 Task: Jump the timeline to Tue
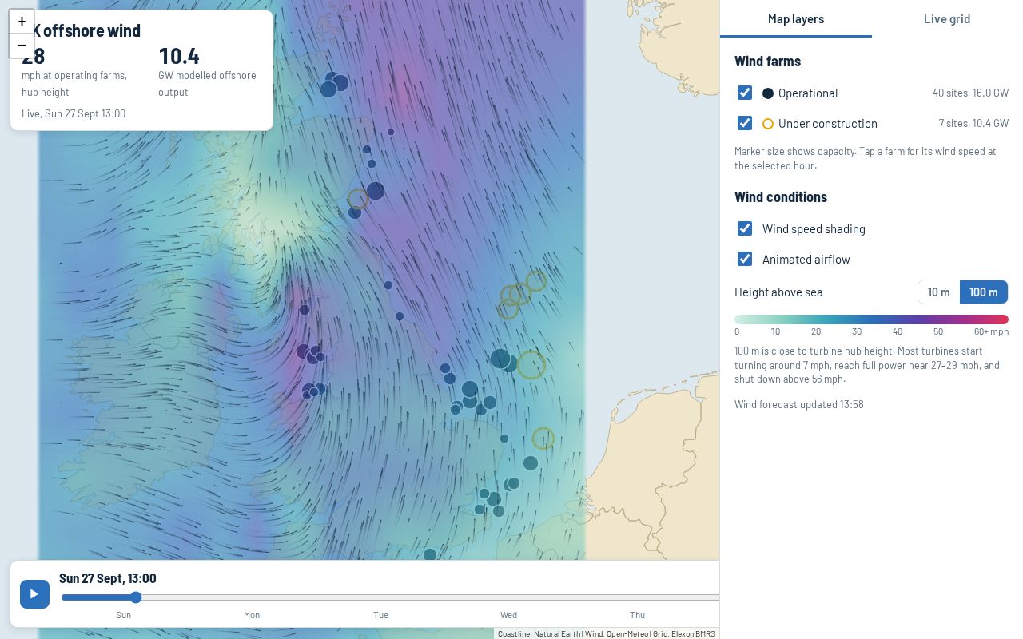(380, 615)
